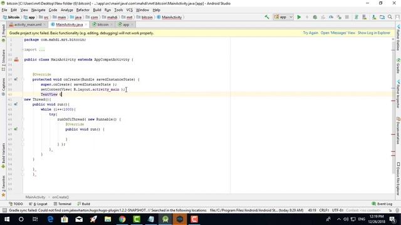This screenshot has width=401, height=225.
Task: Run the app with green play button
Action: pyautogui.click(x=299, y=17)
